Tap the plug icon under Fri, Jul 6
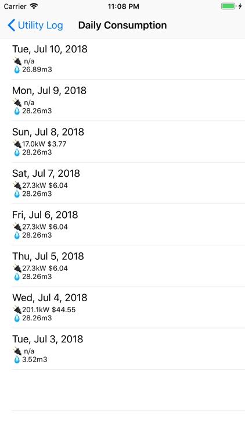The width and height of the screenshot is (245, 436). 17,227
